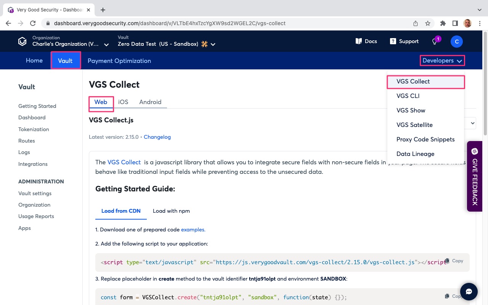The width and height of the screenshot is (488, 305).
Task: Open Logs in sidebar
Action: 24,152
